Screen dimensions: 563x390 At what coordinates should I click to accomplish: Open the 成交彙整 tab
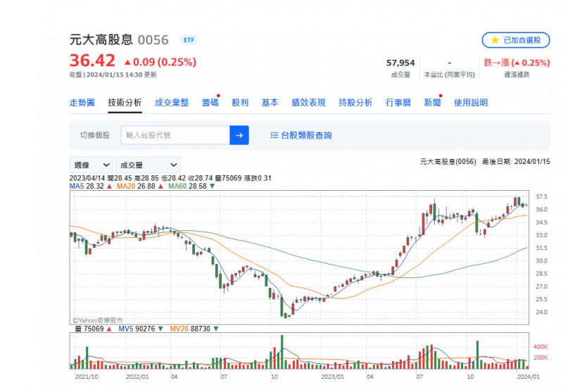coord(172,103)
